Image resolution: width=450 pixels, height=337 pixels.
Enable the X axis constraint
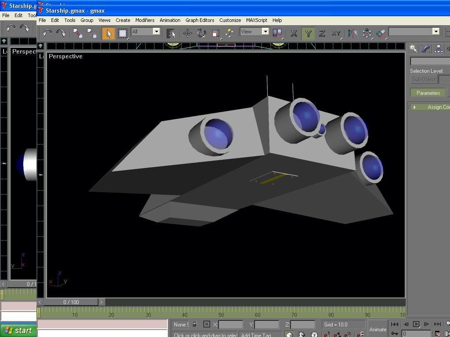click(x=294, y=33)
